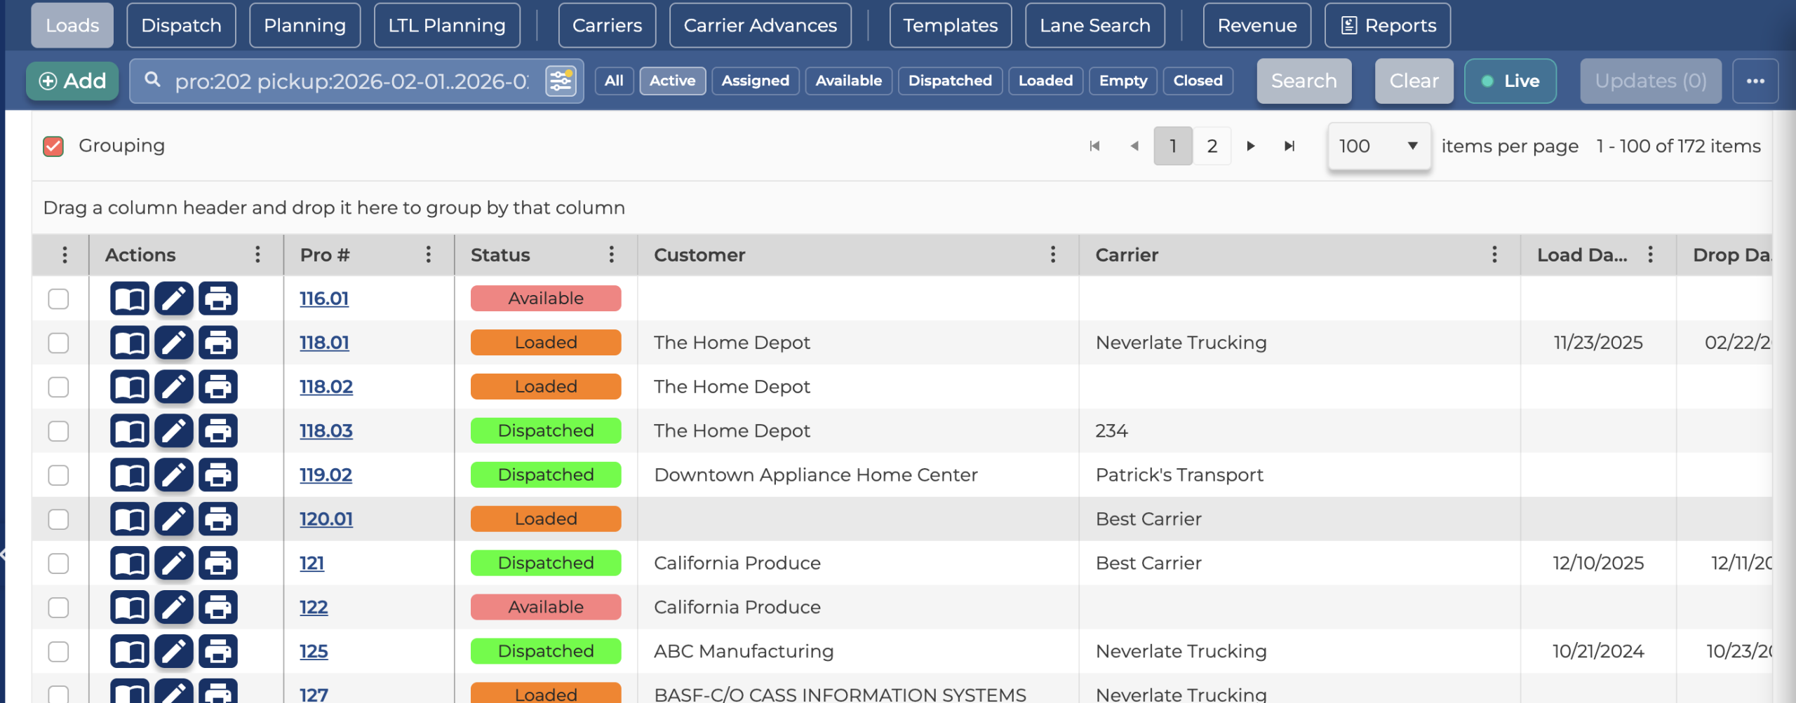Open the advanced search filter sliders icon
Screen dimensions: 1796x703
pyautogui.click(x=561, y=81)
